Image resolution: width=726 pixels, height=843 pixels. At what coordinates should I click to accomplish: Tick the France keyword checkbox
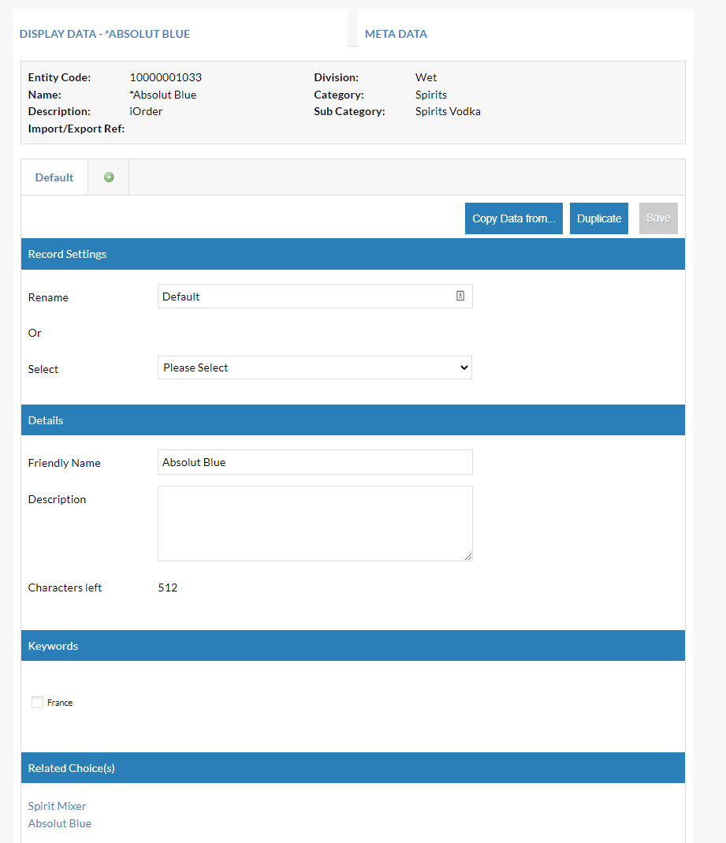(37, 703)
